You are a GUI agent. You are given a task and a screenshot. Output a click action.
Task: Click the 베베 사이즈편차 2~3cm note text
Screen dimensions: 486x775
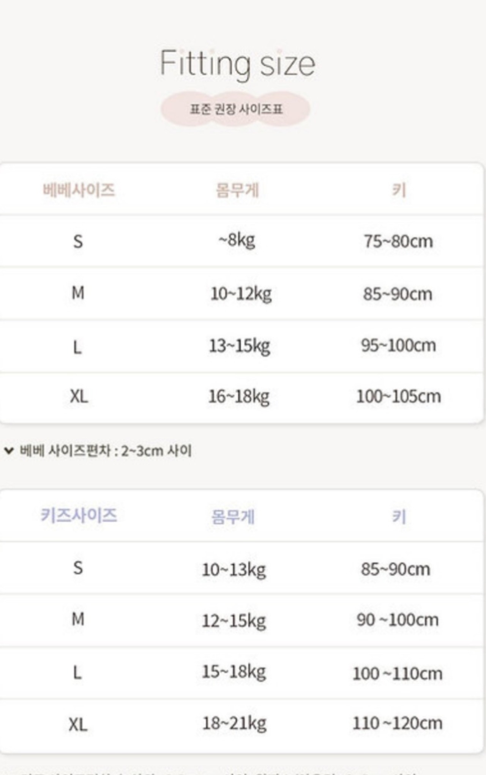[x=106, y=451]
